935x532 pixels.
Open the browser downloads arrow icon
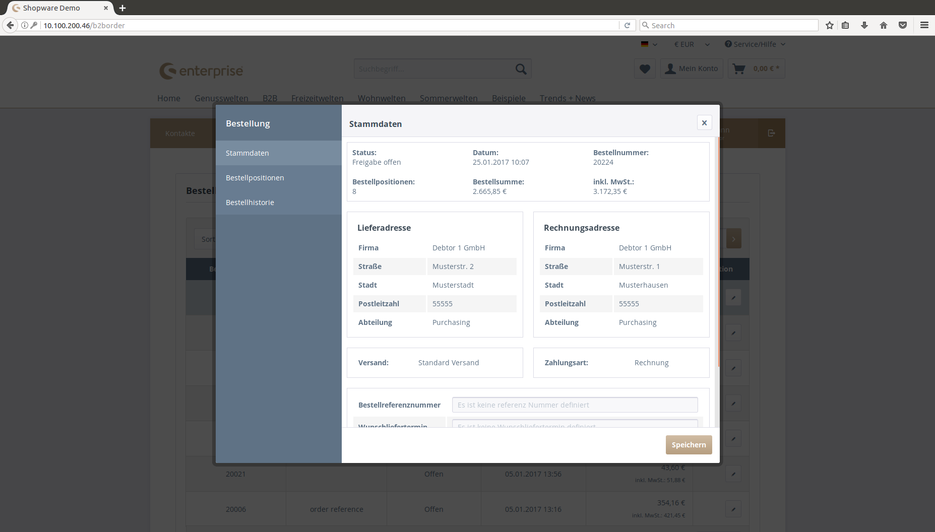point(864,25)
